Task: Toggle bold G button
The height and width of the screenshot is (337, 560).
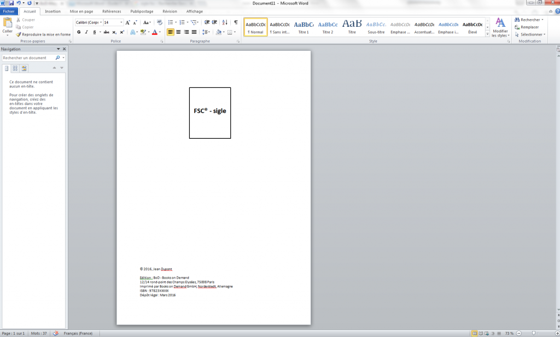Action: point(79,32)
